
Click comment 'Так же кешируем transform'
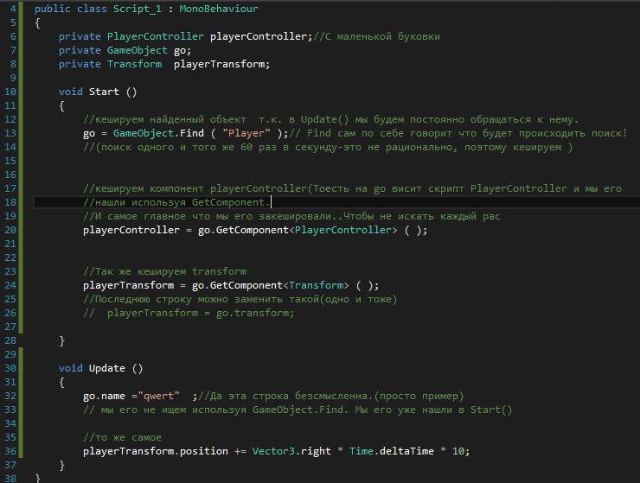coord(164,271)
